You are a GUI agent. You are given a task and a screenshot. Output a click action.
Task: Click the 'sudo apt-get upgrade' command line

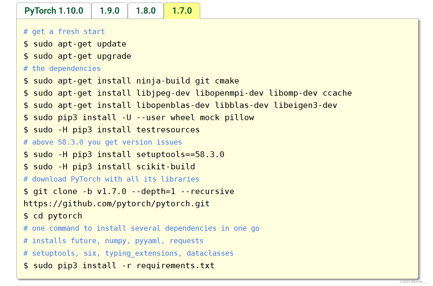(77, 56)
